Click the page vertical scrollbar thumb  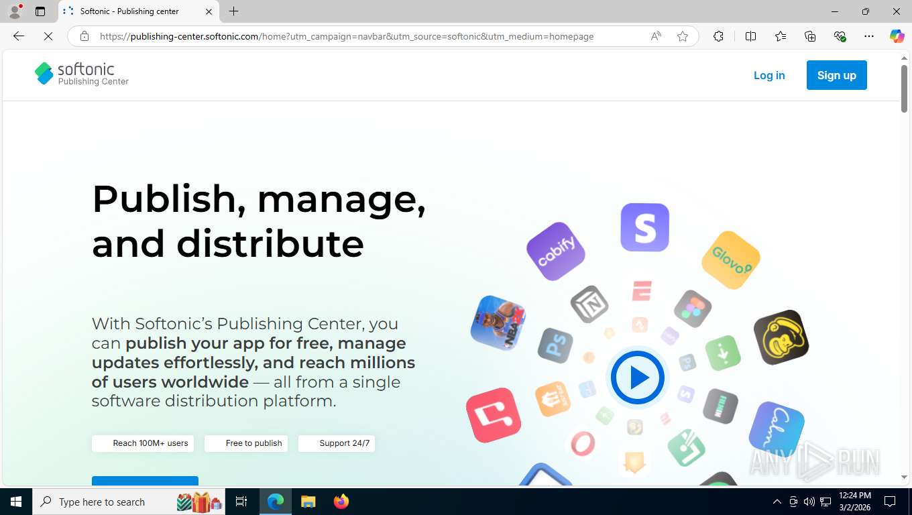pyautogui.click(x=904, y=89)
